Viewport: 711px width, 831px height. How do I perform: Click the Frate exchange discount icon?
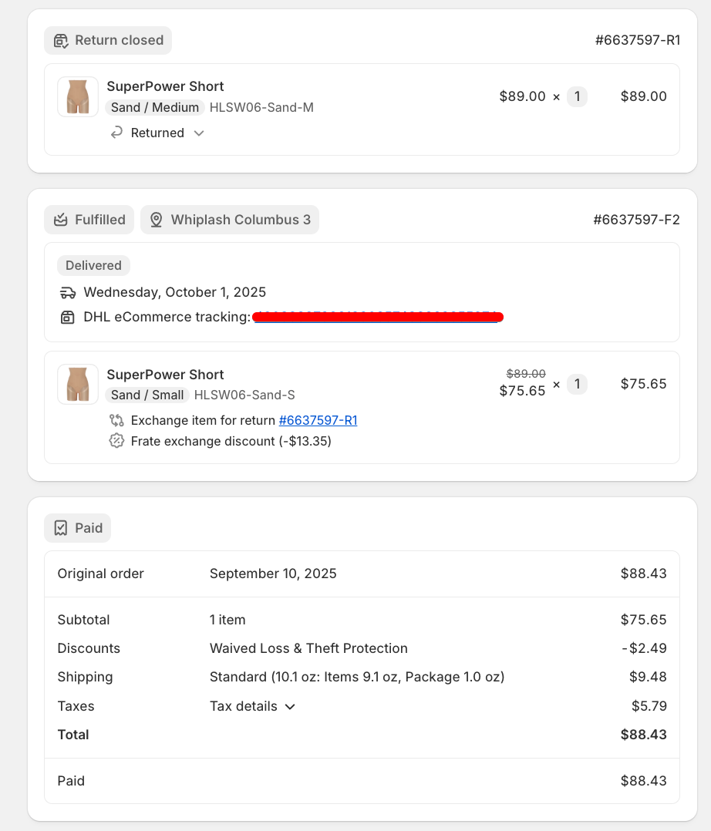click(x=116, y=441)
